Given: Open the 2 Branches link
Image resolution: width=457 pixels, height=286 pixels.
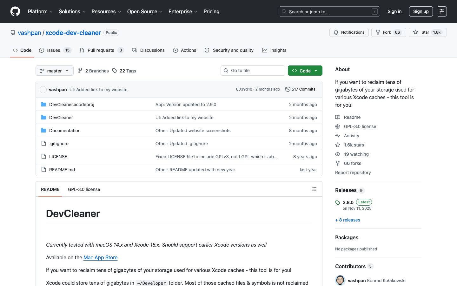Looking at the screenshot, I should 93,71.
